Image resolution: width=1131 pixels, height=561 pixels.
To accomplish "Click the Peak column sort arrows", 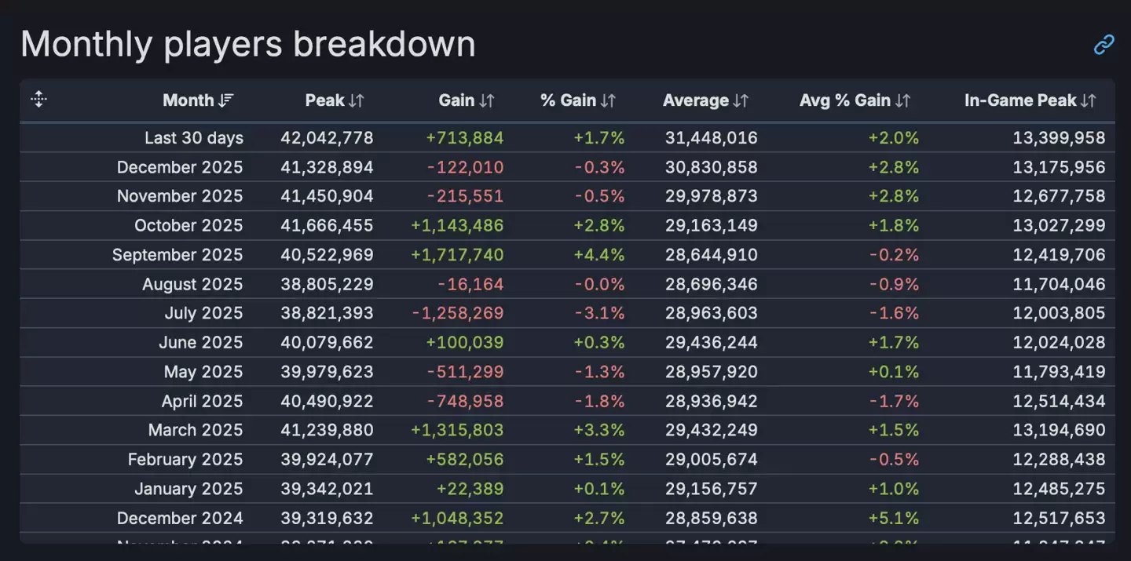I will [x=357, y=100].
